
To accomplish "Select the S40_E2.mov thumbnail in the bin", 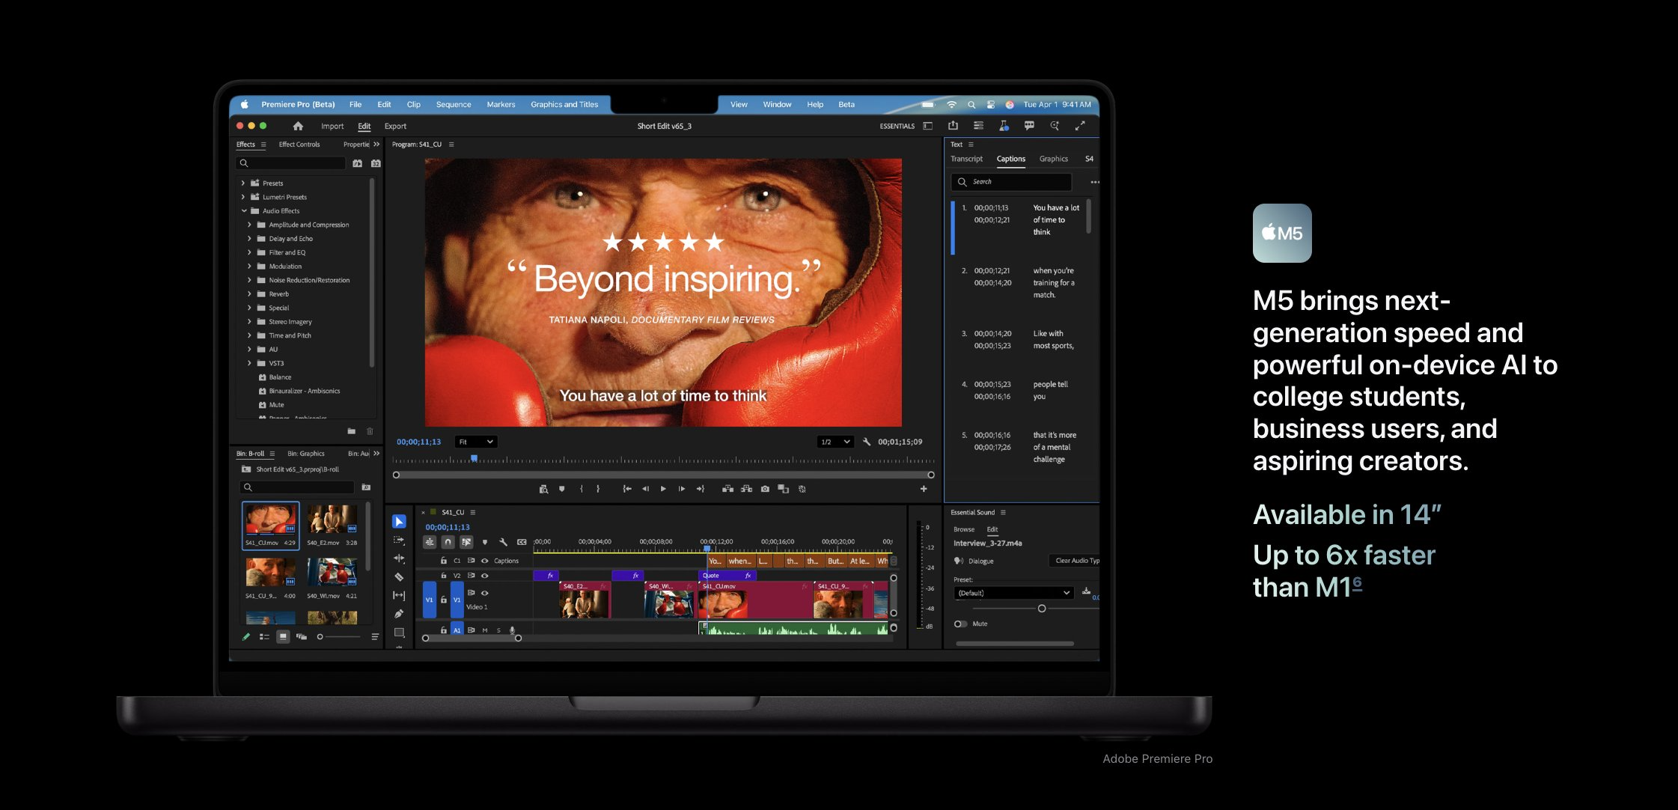I will [332, 519].
